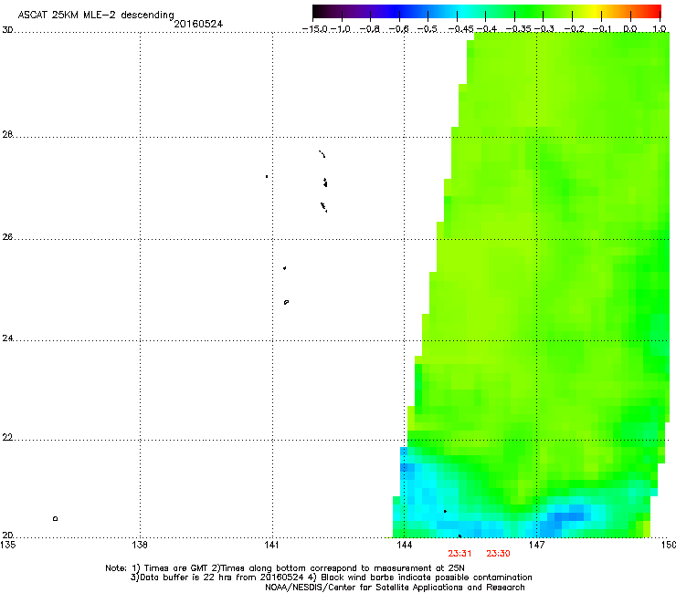Viewport: 676px width, 593px height.
Task: Click the -0.2 color scale label
Action: click(575, 29)
